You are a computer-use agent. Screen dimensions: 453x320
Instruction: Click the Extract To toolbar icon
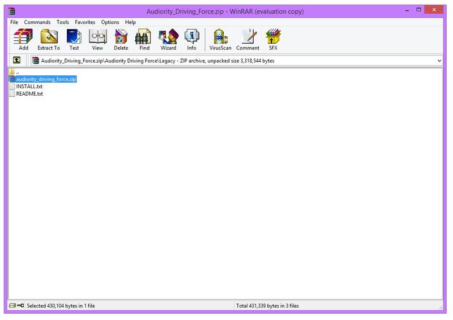click(x=49, y=39)
